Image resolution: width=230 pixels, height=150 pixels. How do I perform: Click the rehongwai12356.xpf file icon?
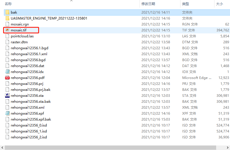7,113
